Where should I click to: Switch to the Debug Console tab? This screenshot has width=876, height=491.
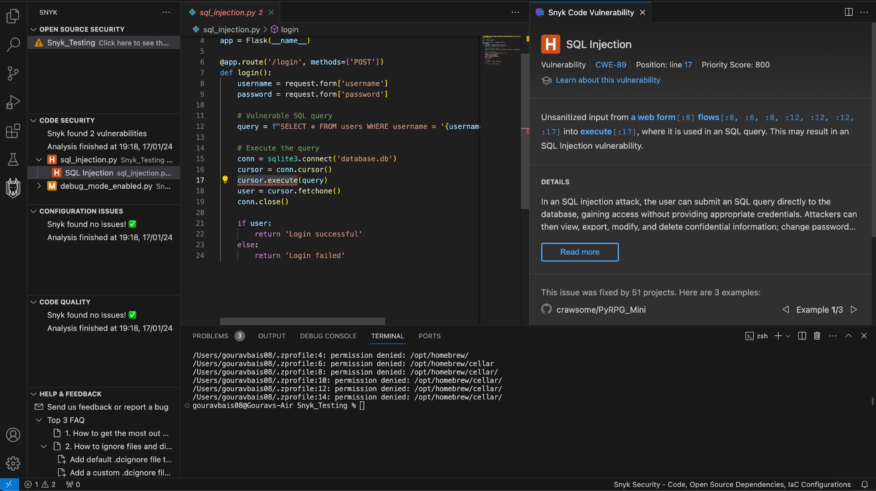pos(328,336)
